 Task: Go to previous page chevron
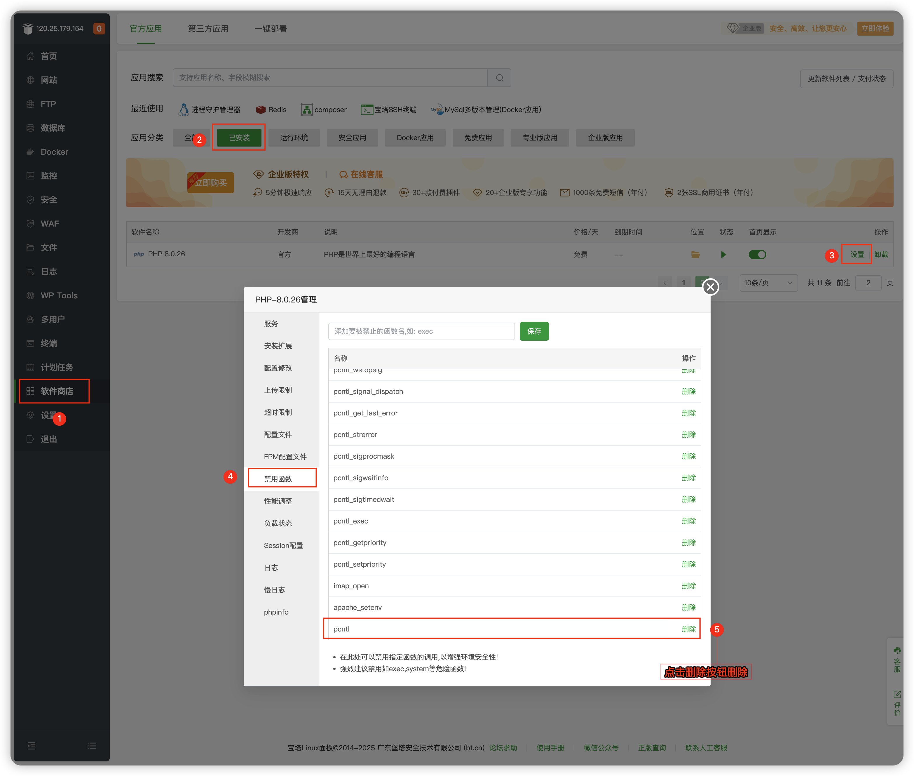coord(664,283)
